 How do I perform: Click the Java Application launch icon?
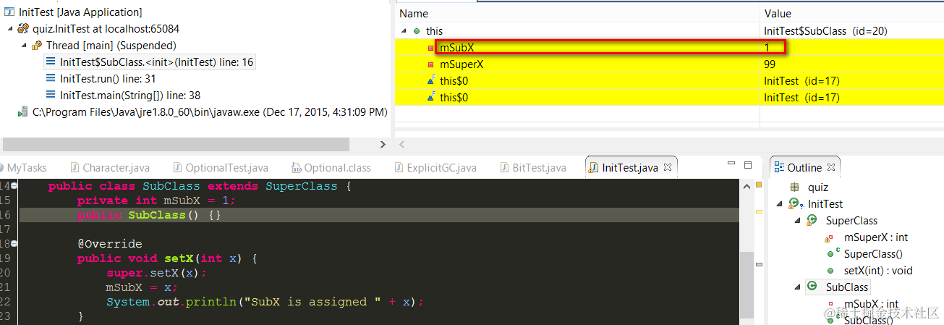tap(9, 12)
